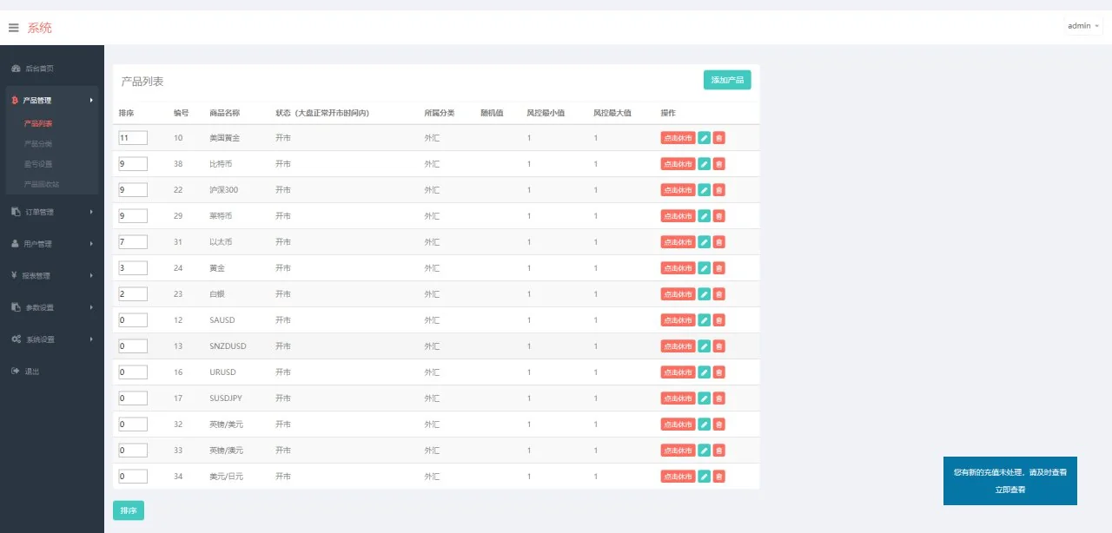Click the edit pencil icon for 以太币
The height and width of the screenshot is (533, 1112).
(705, 242)
